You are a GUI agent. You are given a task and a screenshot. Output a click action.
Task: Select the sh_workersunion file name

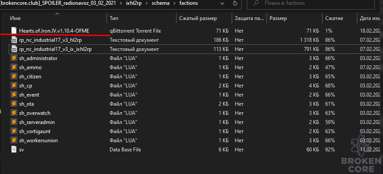coord(38,141)
